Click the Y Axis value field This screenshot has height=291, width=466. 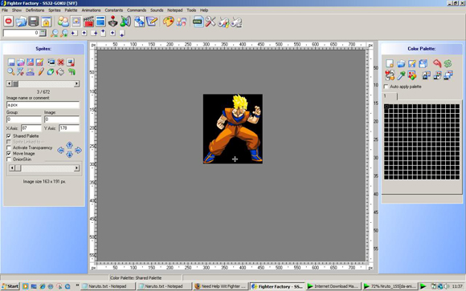click(x=69, y=128)
